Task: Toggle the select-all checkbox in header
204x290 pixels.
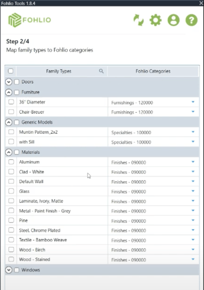Action: [10, 71]
